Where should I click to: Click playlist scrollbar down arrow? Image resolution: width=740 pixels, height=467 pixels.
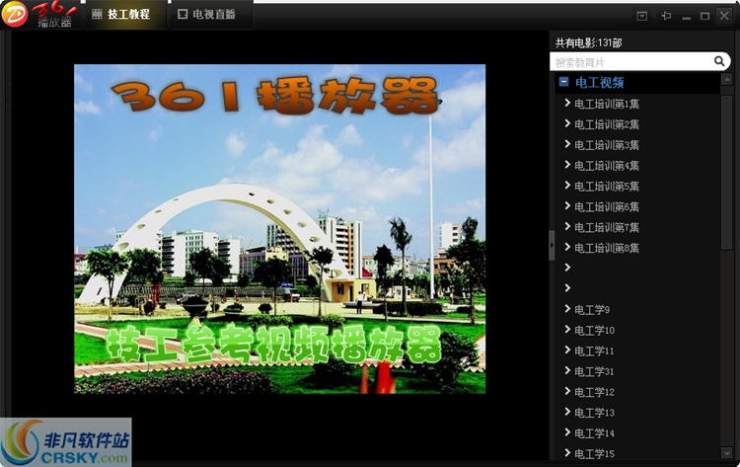point(727,454)
